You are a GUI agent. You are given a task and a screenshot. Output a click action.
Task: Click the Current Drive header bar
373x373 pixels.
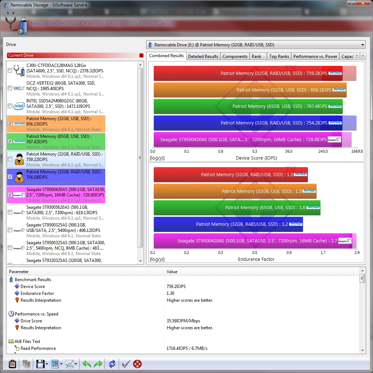75,55
